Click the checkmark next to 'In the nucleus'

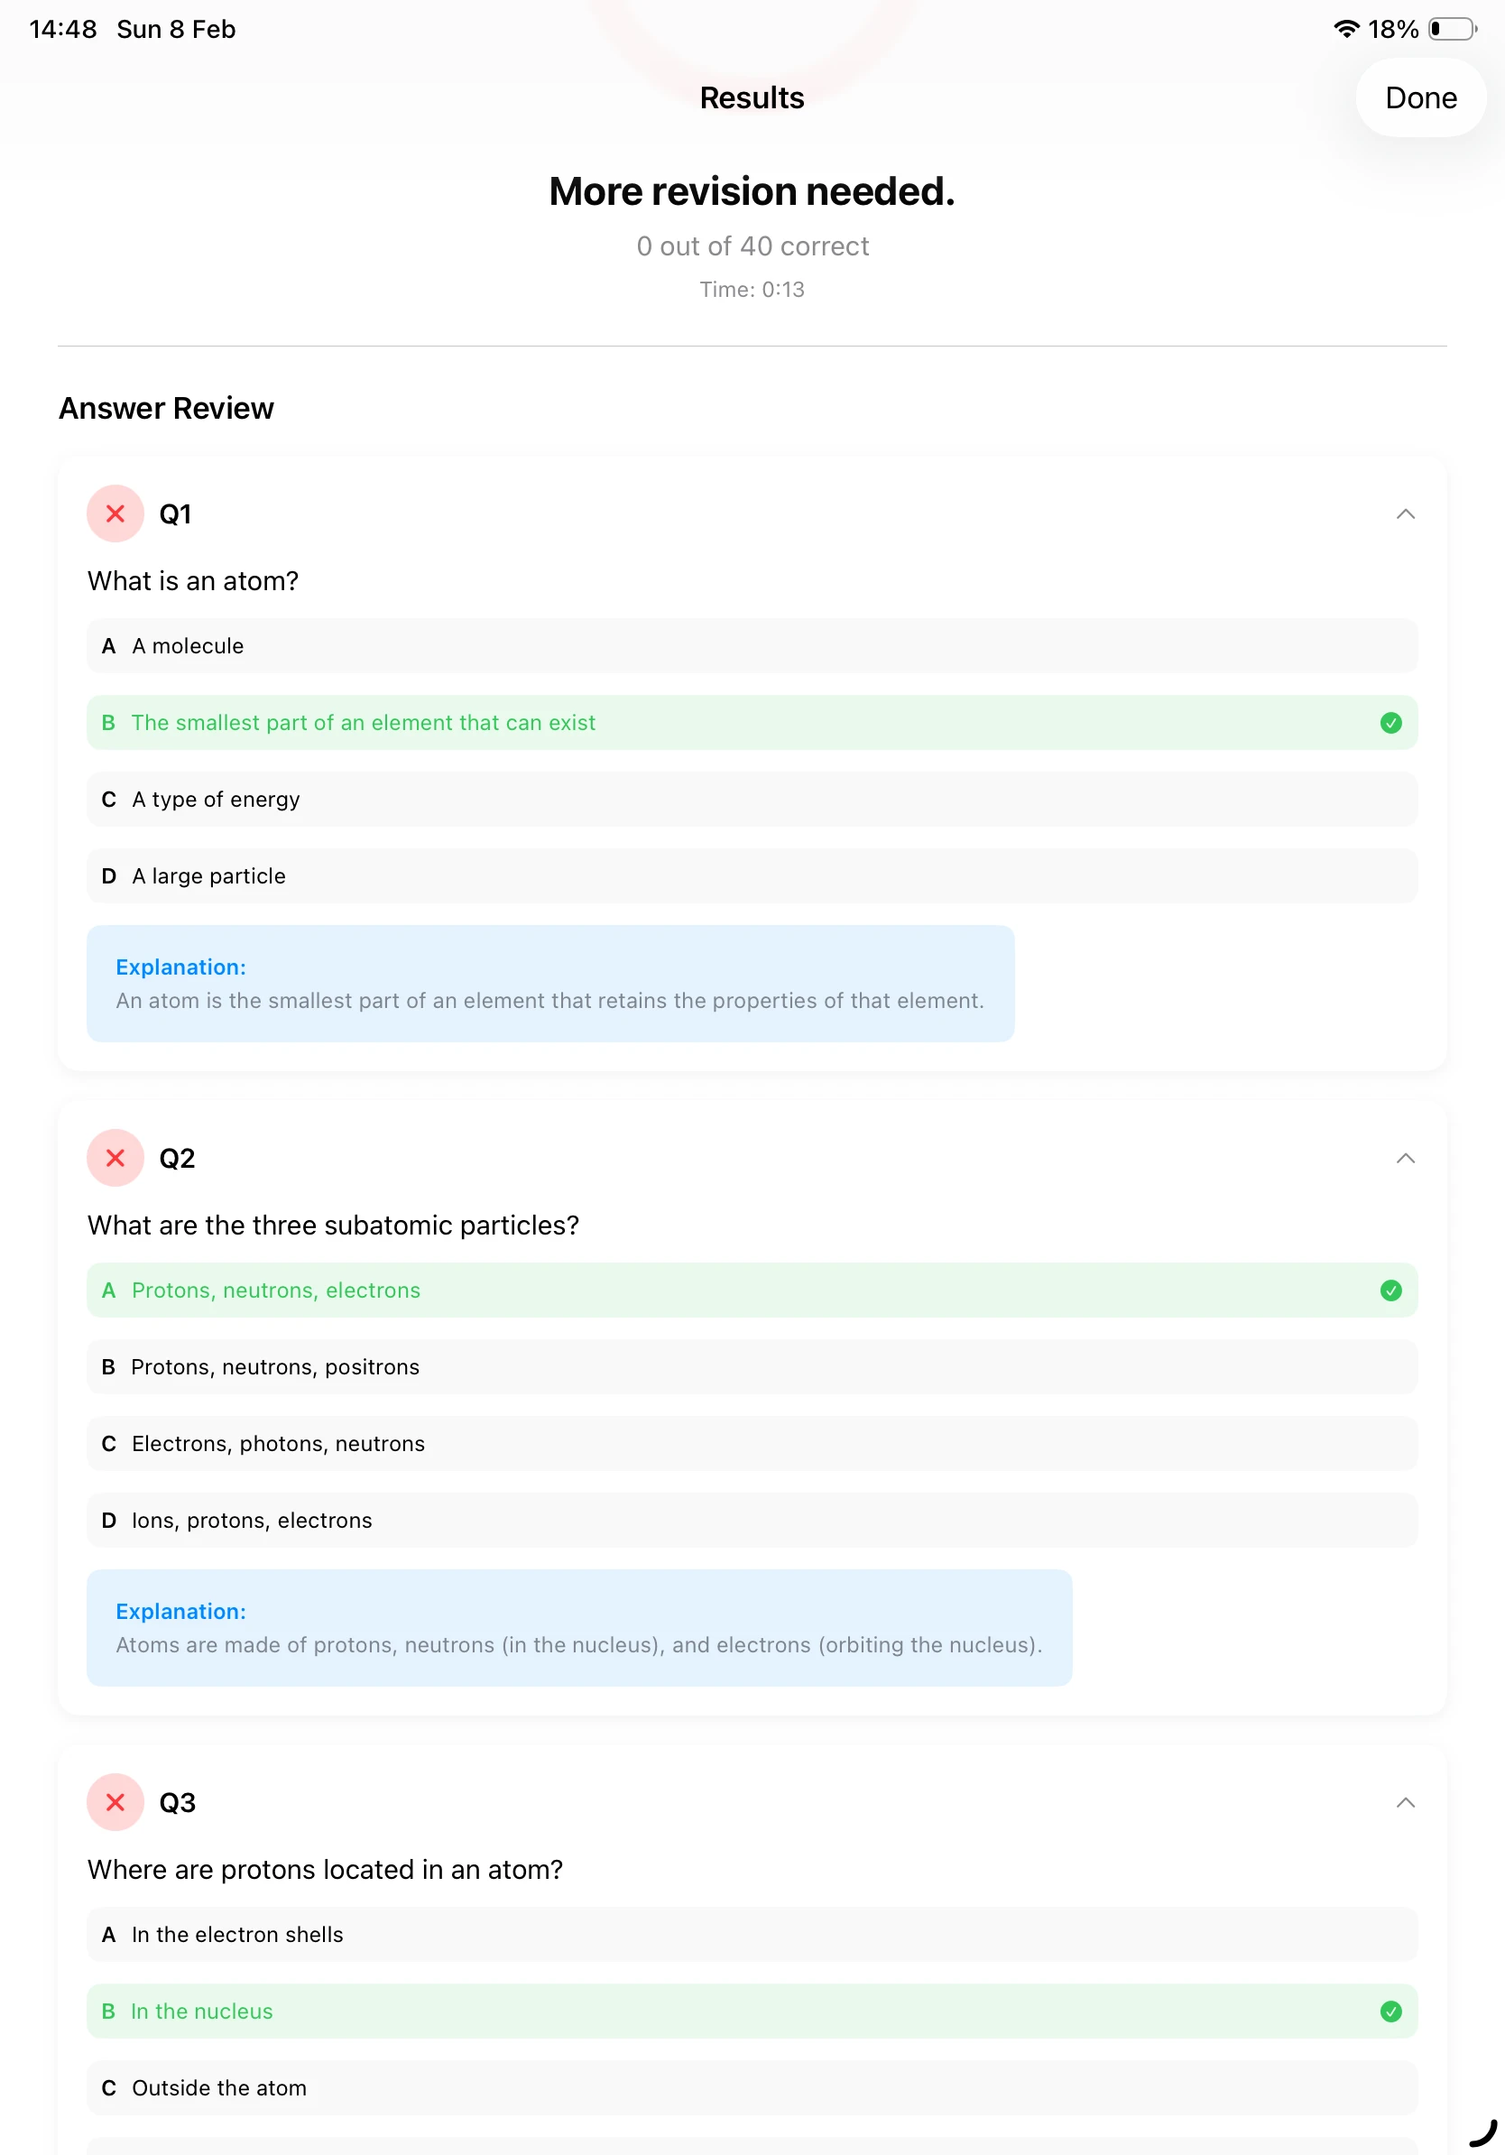click(1390, 2011)
